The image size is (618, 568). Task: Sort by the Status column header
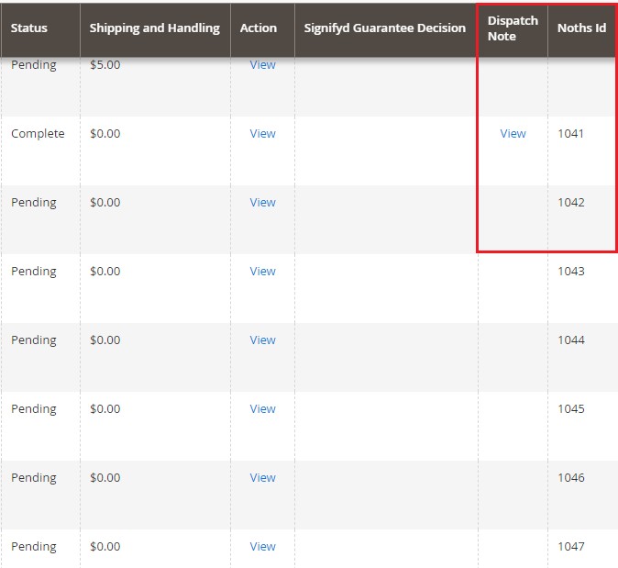29,28
